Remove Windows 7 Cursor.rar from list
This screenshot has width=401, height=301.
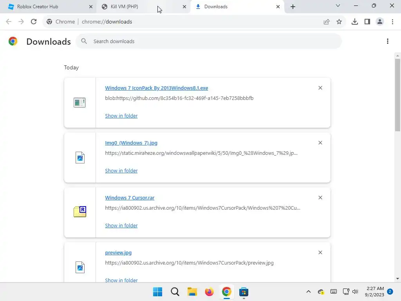pos(320,198)
